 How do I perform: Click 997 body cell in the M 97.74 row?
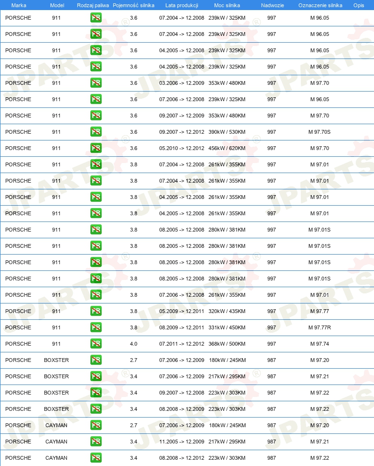pos(271,344)
